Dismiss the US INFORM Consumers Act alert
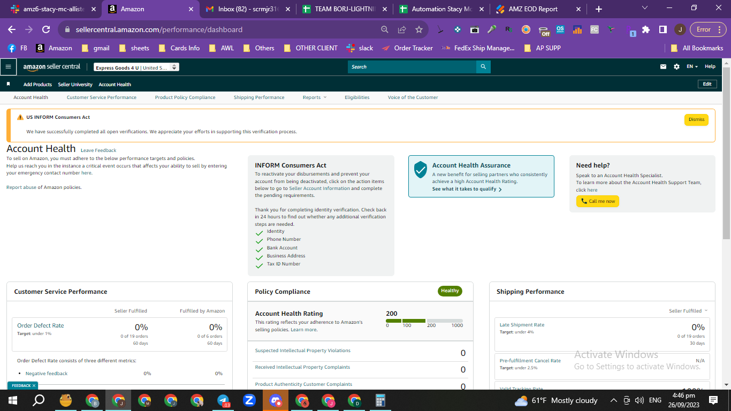This screenshot has height=411, width=731. 696,119
